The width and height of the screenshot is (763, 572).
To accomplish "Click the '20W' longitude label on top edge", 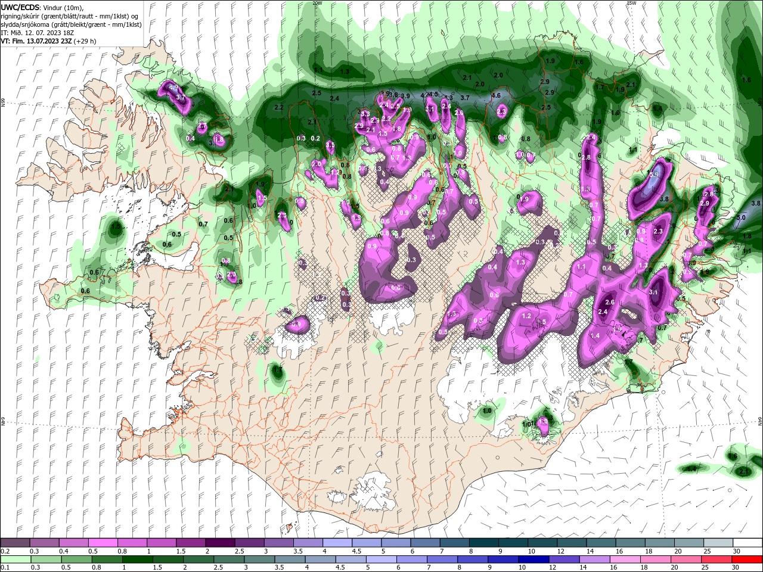I will tap(317, 3).
